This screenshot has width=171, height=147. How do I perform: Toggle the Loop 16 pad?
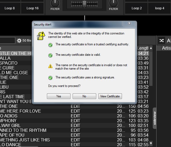[32, 8]
